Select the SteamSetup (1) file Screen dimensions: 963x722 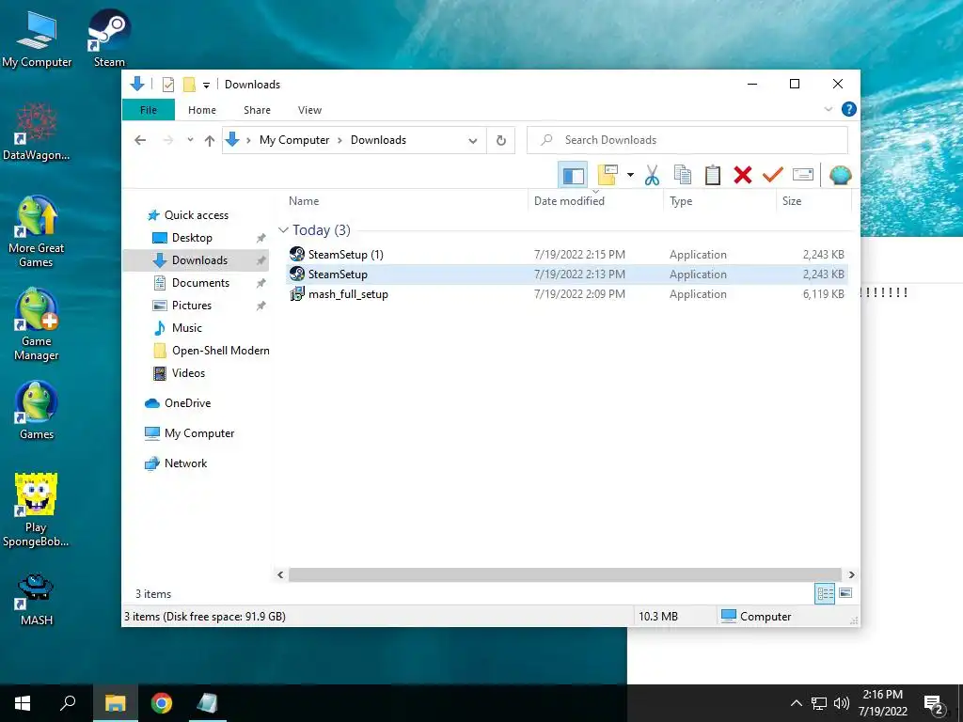coord(566,254)
